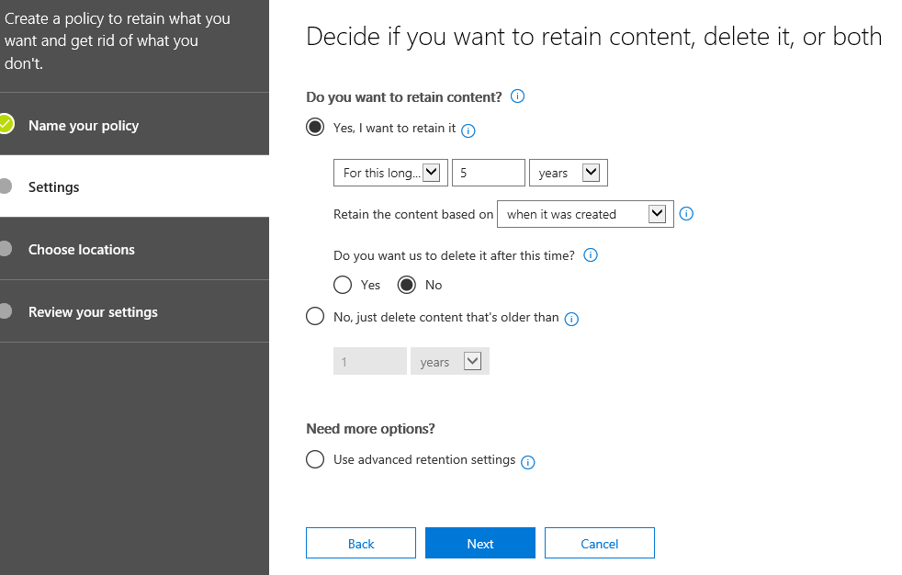Click the green checkmark by Name your policy
This screenshot has width=902, height=575.
tap(6, 125)
